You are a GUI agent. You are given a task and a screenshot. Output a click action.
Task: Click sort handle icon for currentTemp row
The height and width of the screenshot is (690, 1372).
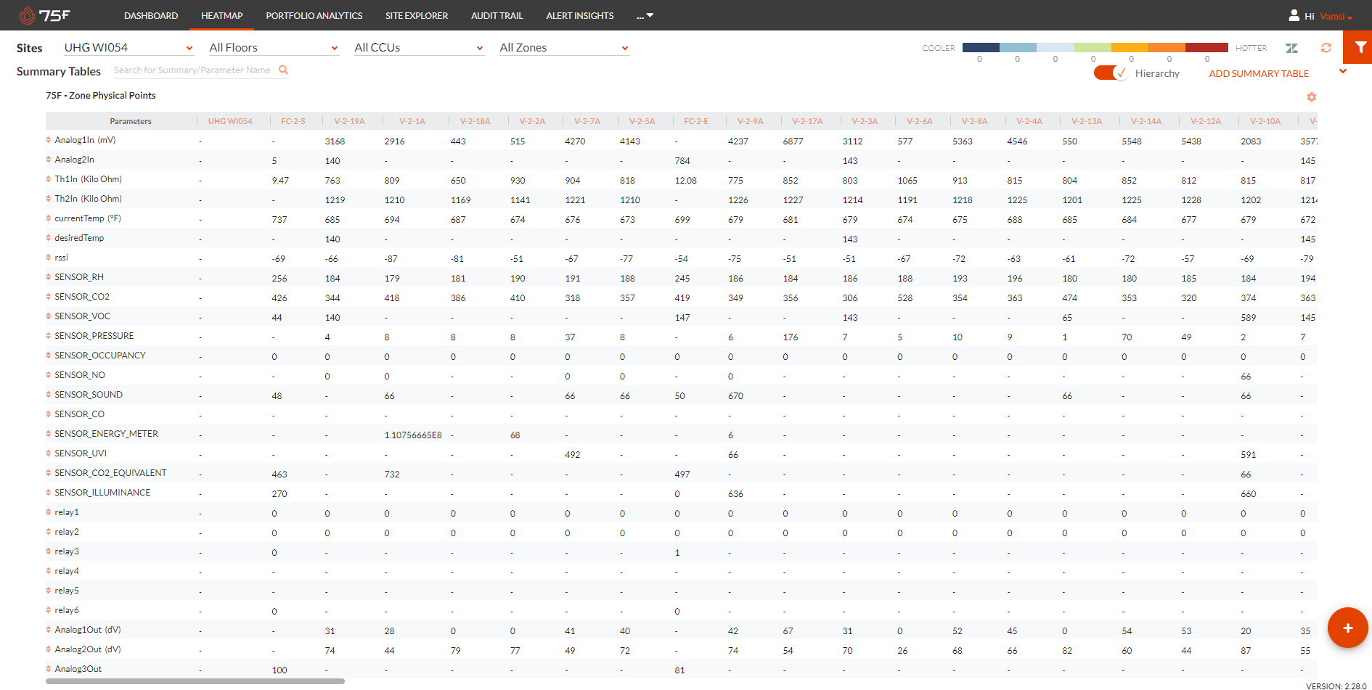49,218
